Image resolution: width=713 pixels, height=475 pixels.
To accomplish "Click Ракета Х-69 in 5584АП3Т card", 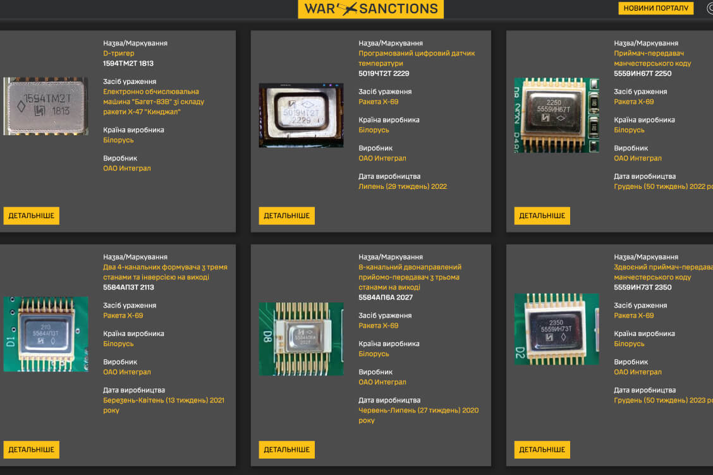I will coord(123,315).
